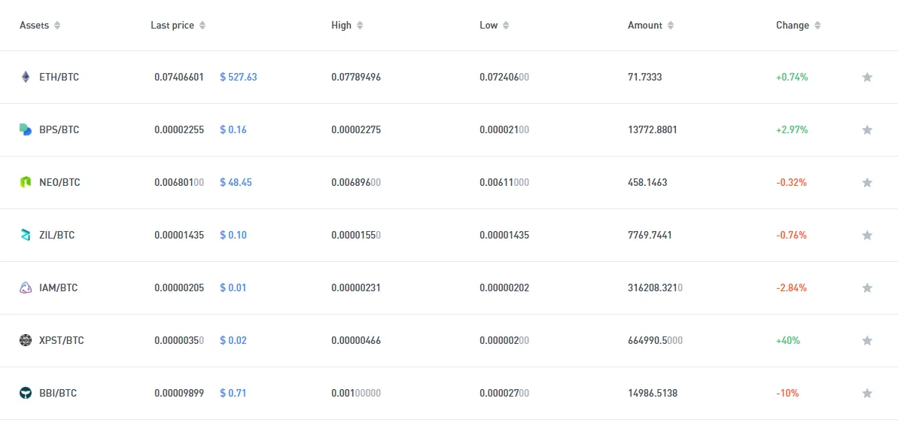This screenshot has width=898, height=435.
Task: Click the High header label
Action: pyautogui.click(x=341, y=25)
